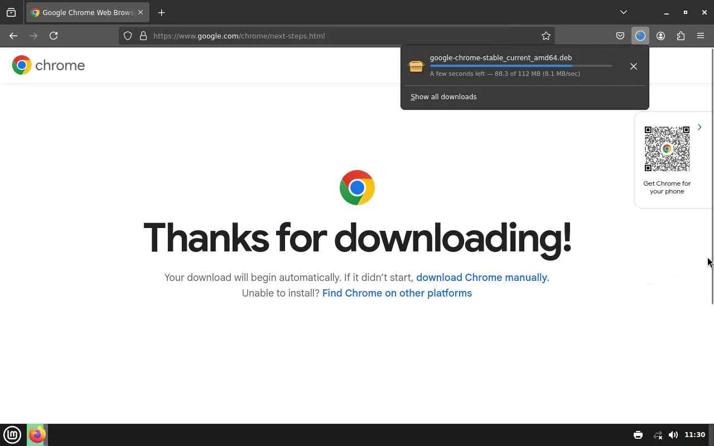Show site security padlock information
Image resolution: width=714 pixels, height=446 pixels.
click(x=143, y=36)
